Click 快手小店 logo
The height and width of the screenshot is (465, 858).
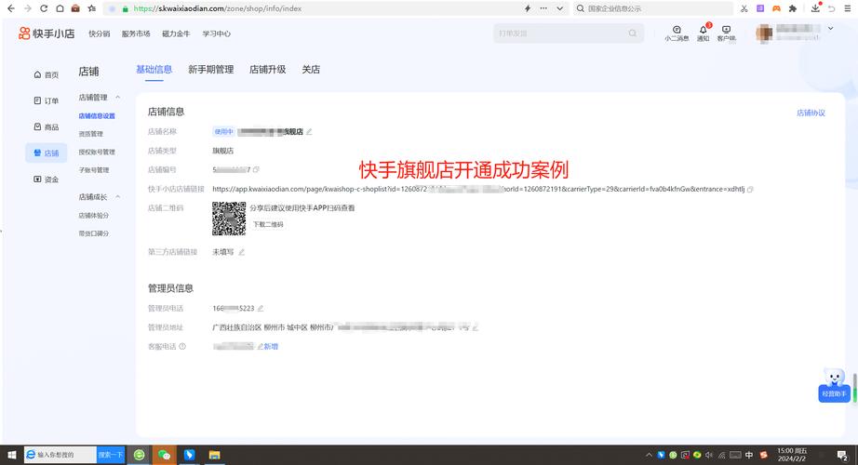click(x=47, y=33)
